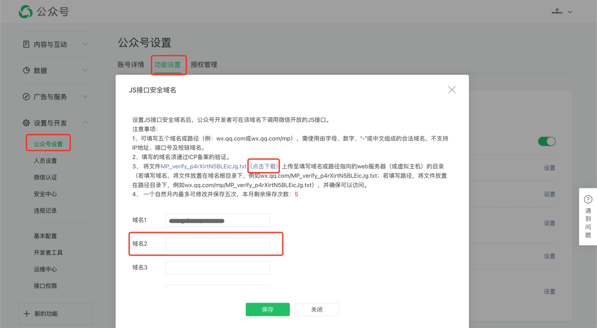Click into the 域名1 input field
597x328 pixels.
coord(218,220)
